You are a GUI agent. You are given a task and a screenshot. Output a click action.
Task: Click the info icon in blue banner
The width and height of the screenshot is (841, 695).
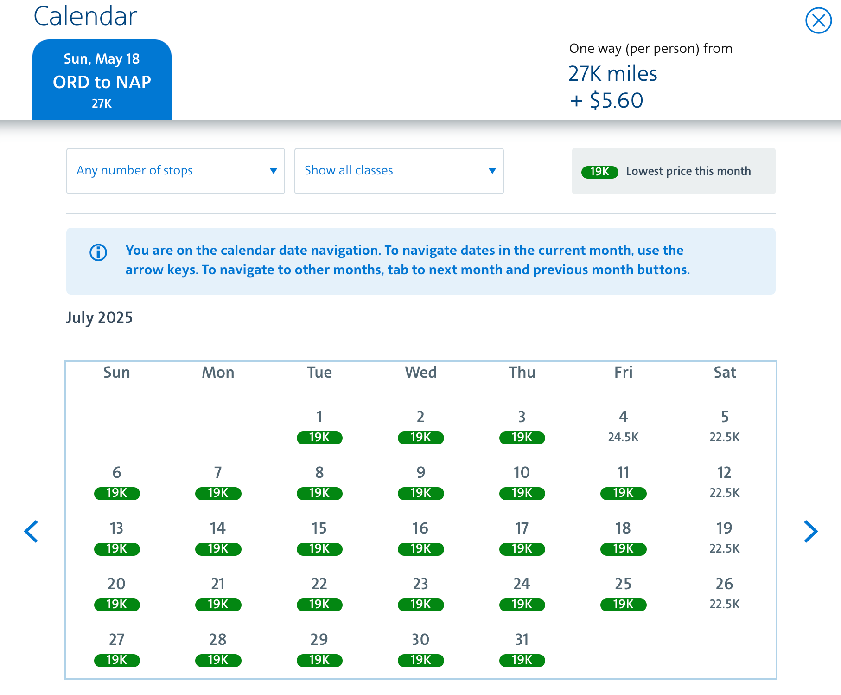(98, 253)
